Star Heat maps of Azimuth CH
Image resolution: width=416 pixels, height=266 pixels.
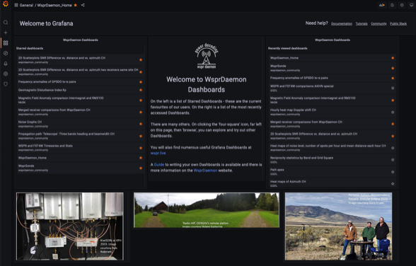(x=393, y=183)
